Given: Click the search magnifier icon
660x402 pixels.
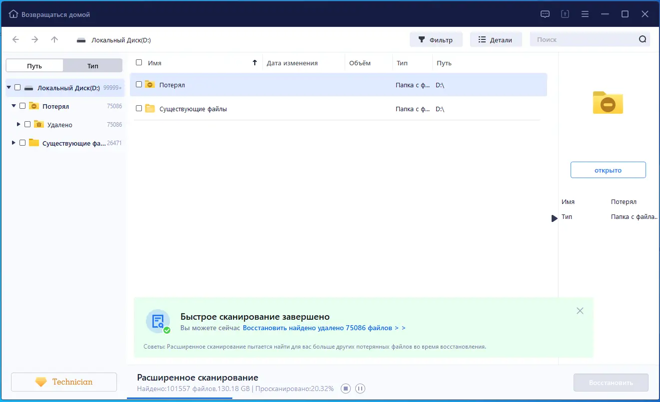Looking at the screenshot, I should tap(643, 38).
